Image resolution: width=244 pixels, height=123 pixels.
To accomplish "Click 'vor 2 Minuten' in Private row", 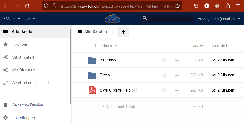I will [x=223, y=75].
